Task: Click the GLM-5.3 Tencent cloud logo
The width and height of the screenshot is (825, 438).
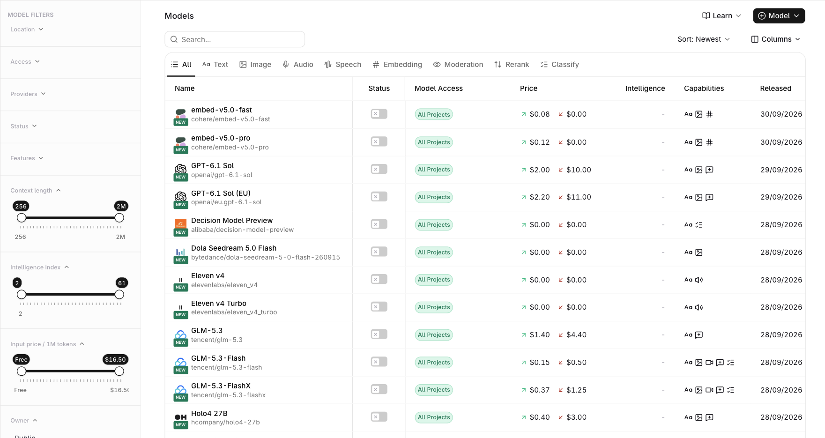Action: (x=180, y=334)
